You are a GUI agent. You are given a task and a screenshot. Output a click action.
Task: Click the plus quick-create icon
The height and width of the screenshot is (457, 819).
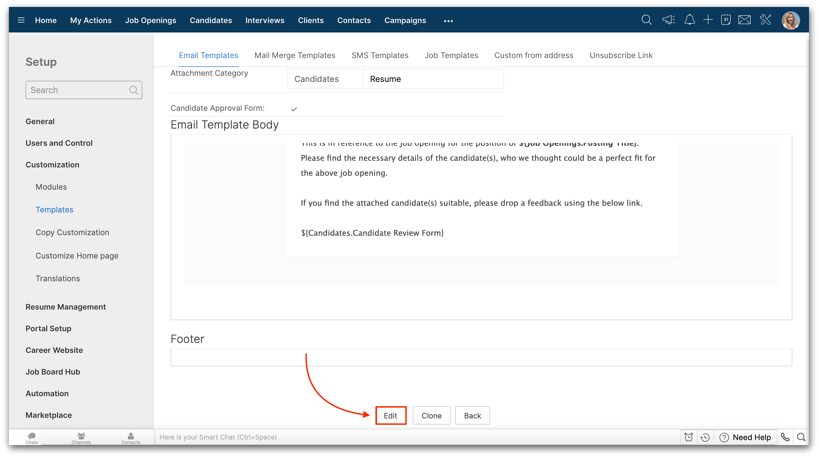(708, 20)
